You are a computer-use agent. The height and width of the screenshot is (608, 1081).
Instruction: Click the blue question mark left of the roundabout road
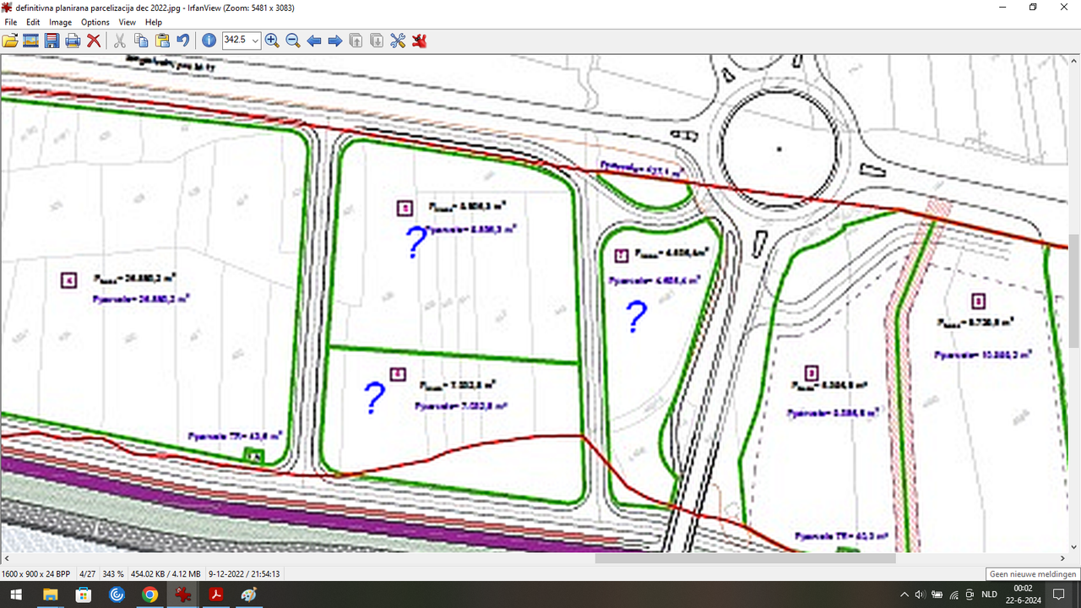(x=635, y=316)
